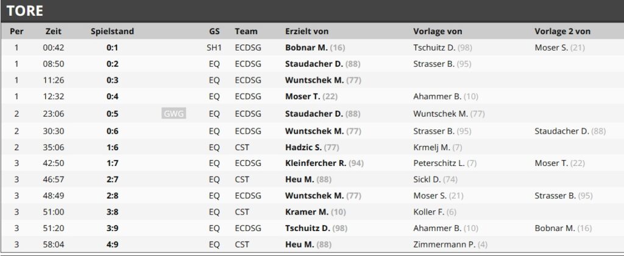Click the Team column header
This screenshot has width=624, height=256.
point(246,31)
